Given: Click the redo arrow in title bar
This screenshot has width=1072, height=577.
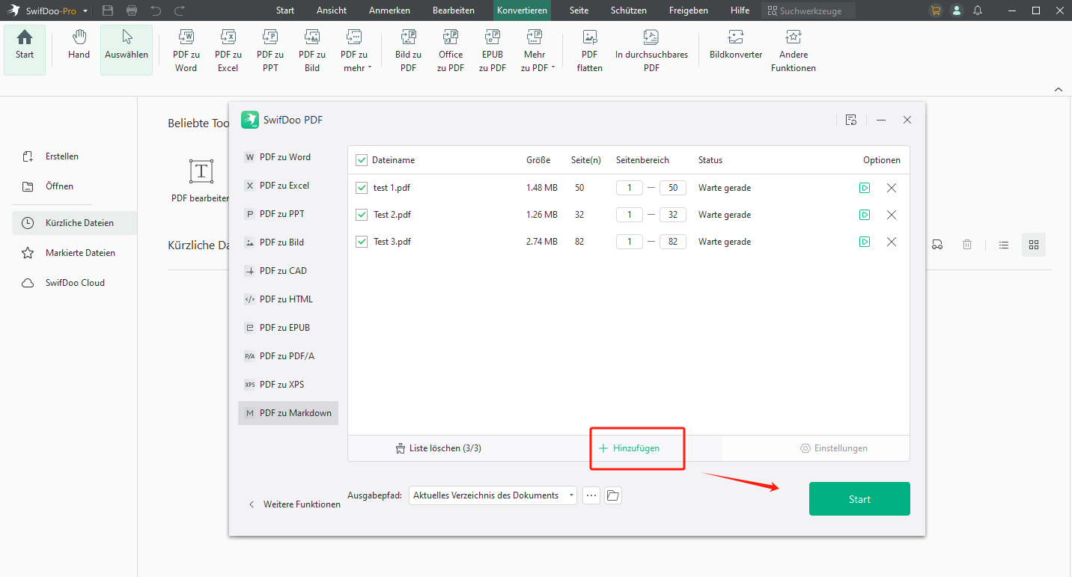Looking at the screenshot, I should click(x=180, y=10).
